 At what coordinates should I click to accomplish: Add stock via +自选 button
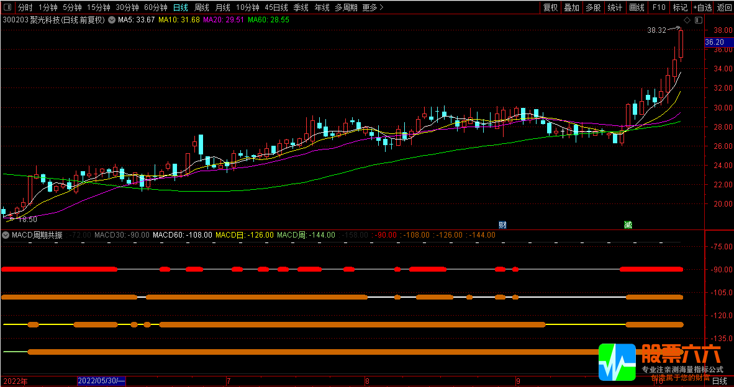pyautogui.click(x=702, y=7)
